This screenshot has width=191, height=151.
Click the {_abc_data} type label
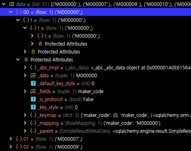pos(77,68)
